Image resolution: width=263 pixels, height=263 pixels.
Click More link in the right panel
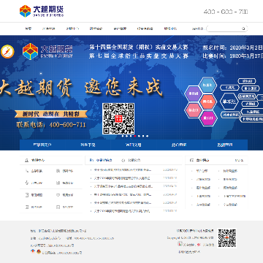[x=239, y=160]
